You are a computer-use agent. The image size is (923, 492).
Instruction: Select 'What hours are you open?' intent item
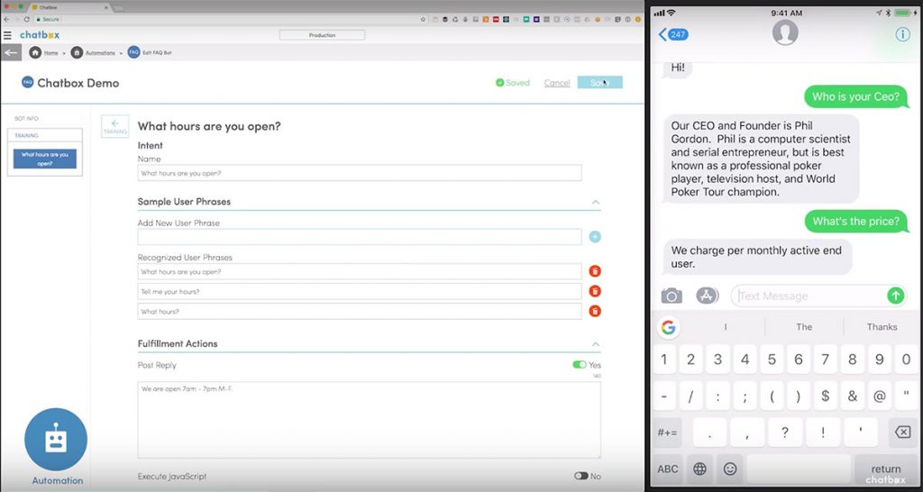click(45, 159)
